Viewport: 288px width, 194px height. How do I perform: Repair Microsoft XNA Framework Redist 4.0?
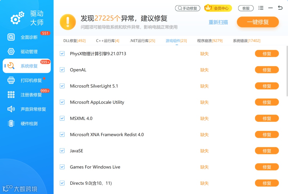click(267, 134)
